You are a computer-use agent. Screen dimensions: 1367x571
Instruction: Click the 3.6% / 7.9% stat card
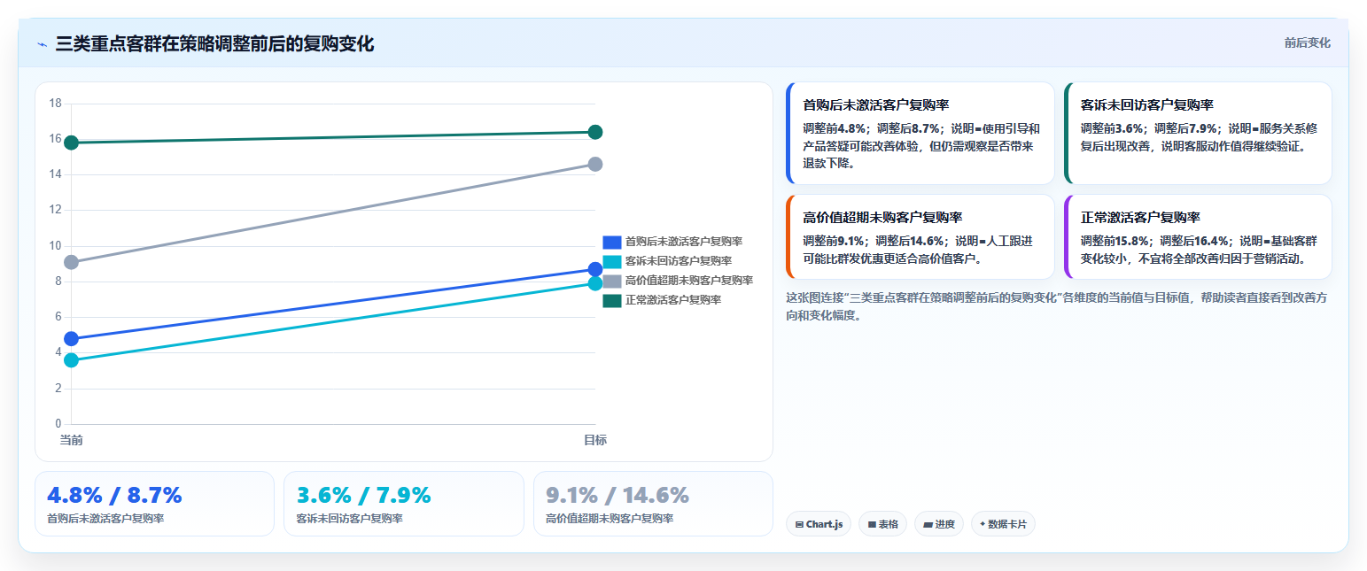point(404,504)
